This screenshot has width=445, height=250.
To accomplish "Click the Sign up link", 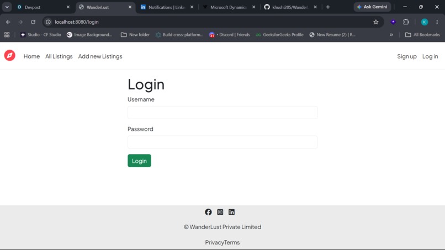I will 407,56.
